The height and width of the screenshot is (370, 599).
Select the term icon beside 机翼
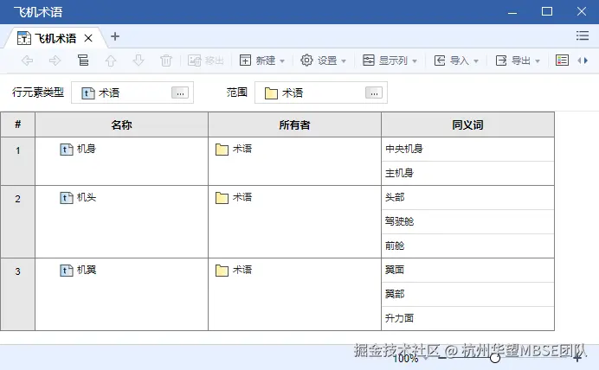(x=67, y=270)
